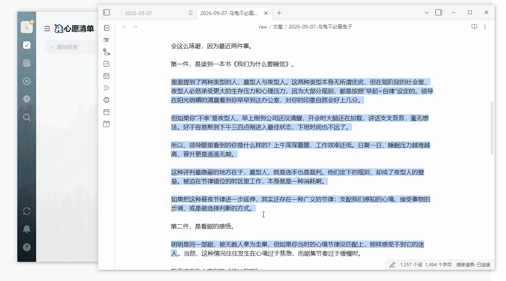Maximize the Obsidian window
Screen dimensions: 506x281
tap(470, 13)
